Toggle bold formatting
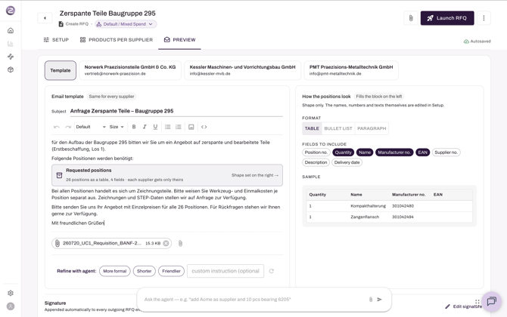This screenshot has width=507, height=317. (134, 127)
